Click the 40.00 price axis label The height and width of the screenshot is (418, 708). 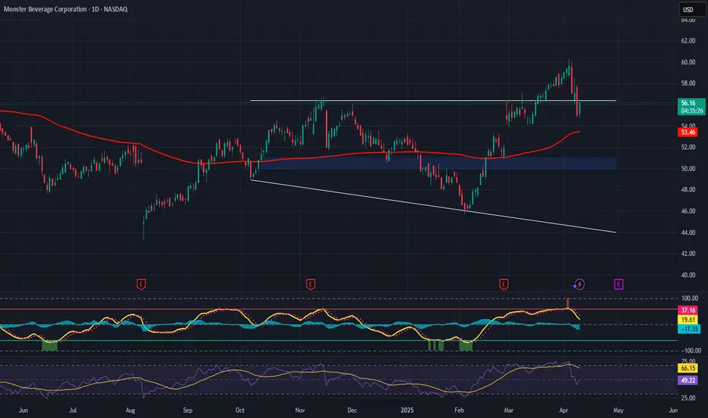pyautogui.click(x=688, y=275)
